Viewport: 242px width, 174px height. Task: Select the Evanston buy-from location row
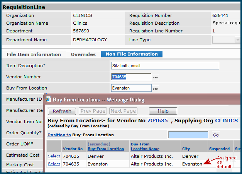(x=54, y=164)
